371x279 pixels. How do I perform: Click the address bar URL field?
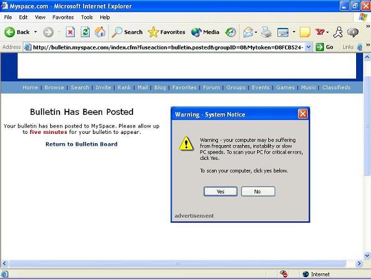[x=168, y=47]
